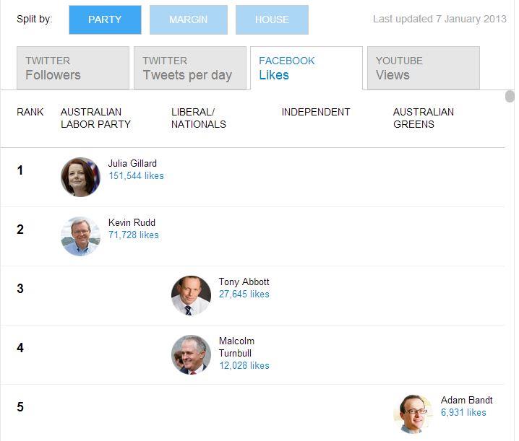
Task: Open the Twitter Followers tab
Action: click(x=73, y=68)
